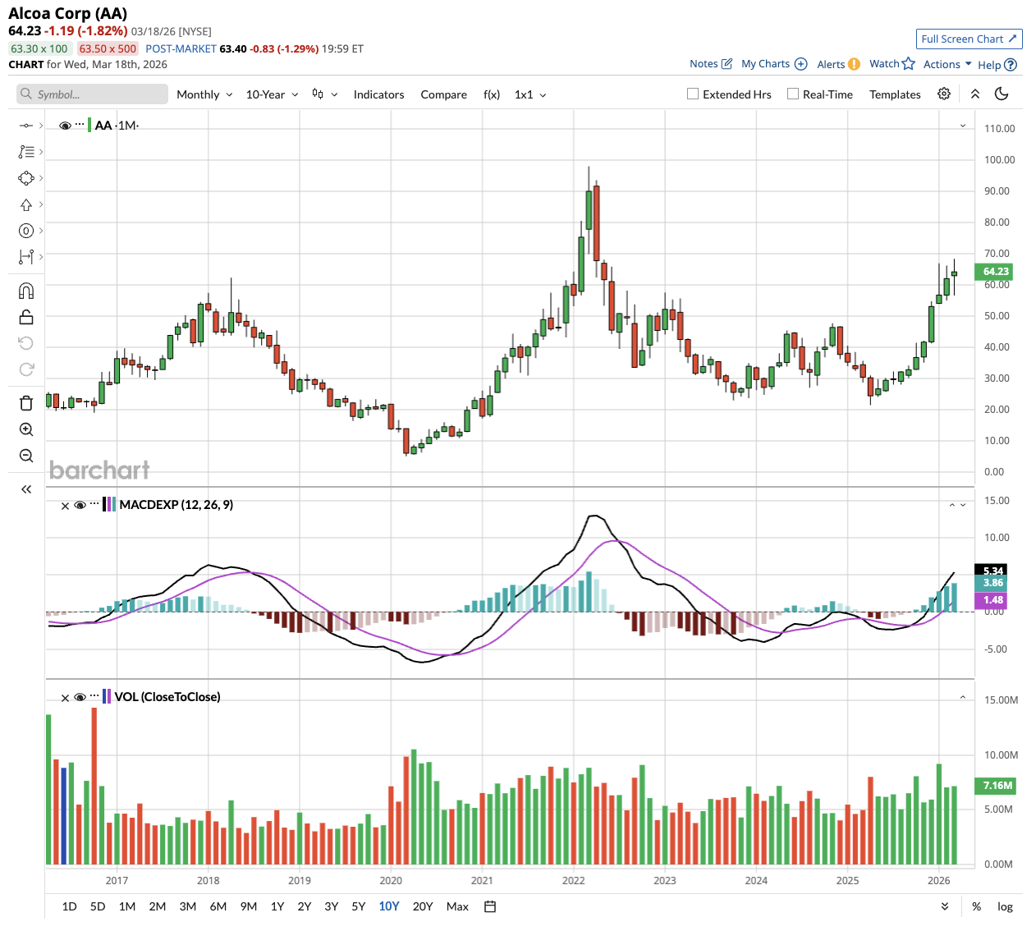This screenshot has height=931, width=1036.
Task: Open the Help link
Action: (997, 65)
